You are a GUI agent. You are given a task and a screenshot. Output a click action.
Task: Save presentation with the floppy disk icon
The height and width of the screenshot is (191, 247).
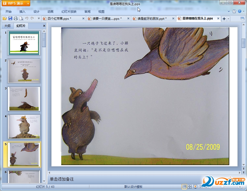10,18
